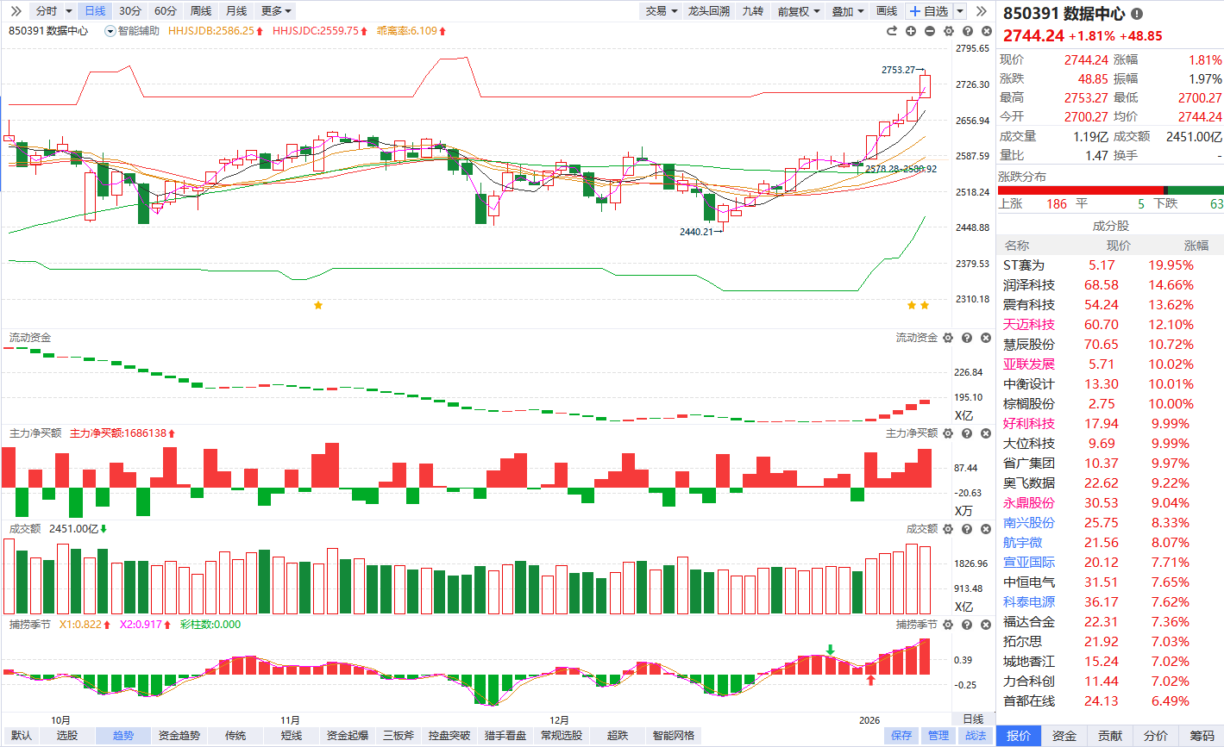Click the 保存 button
Screen dimensions: 1224x747
pos(901,736)
